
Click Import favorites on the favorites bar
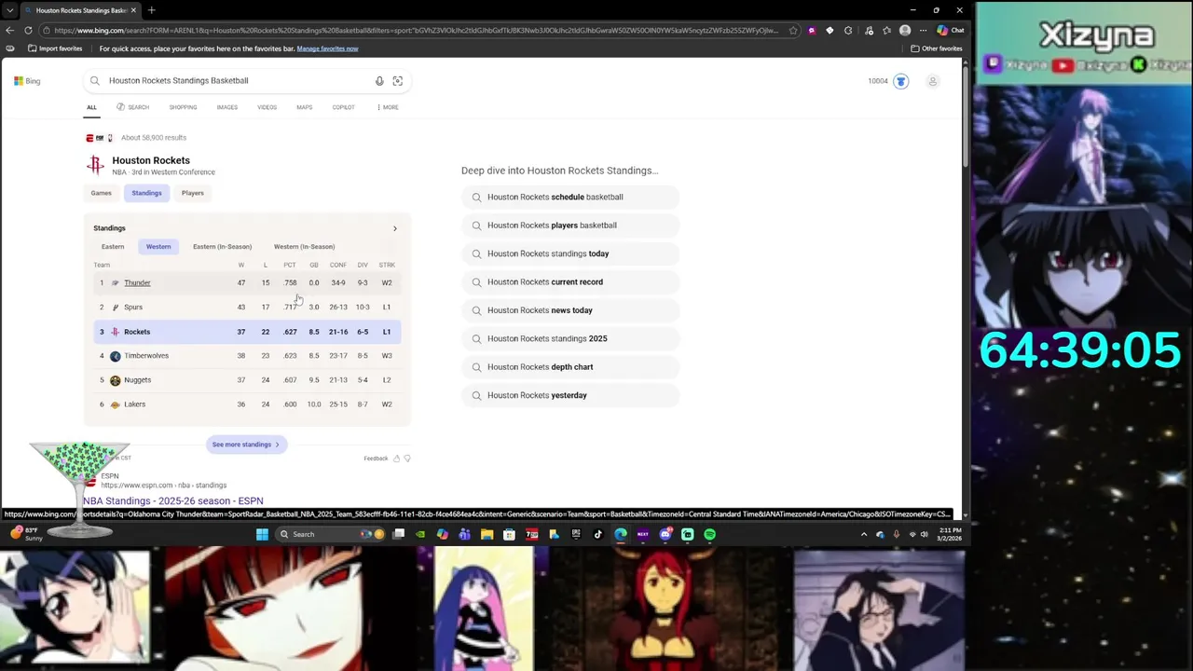(x=55, y=48)
